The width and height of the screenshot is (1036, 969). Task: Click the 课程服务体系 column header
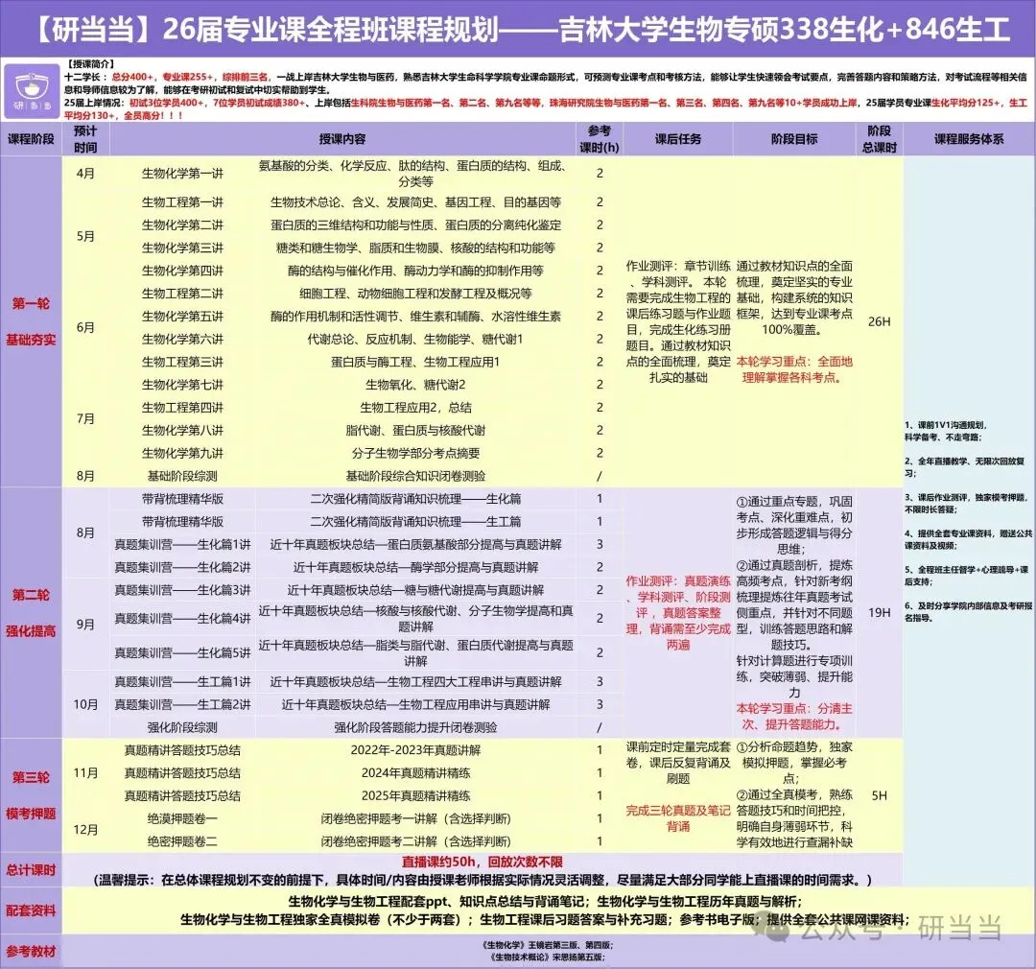click(969, 139)
